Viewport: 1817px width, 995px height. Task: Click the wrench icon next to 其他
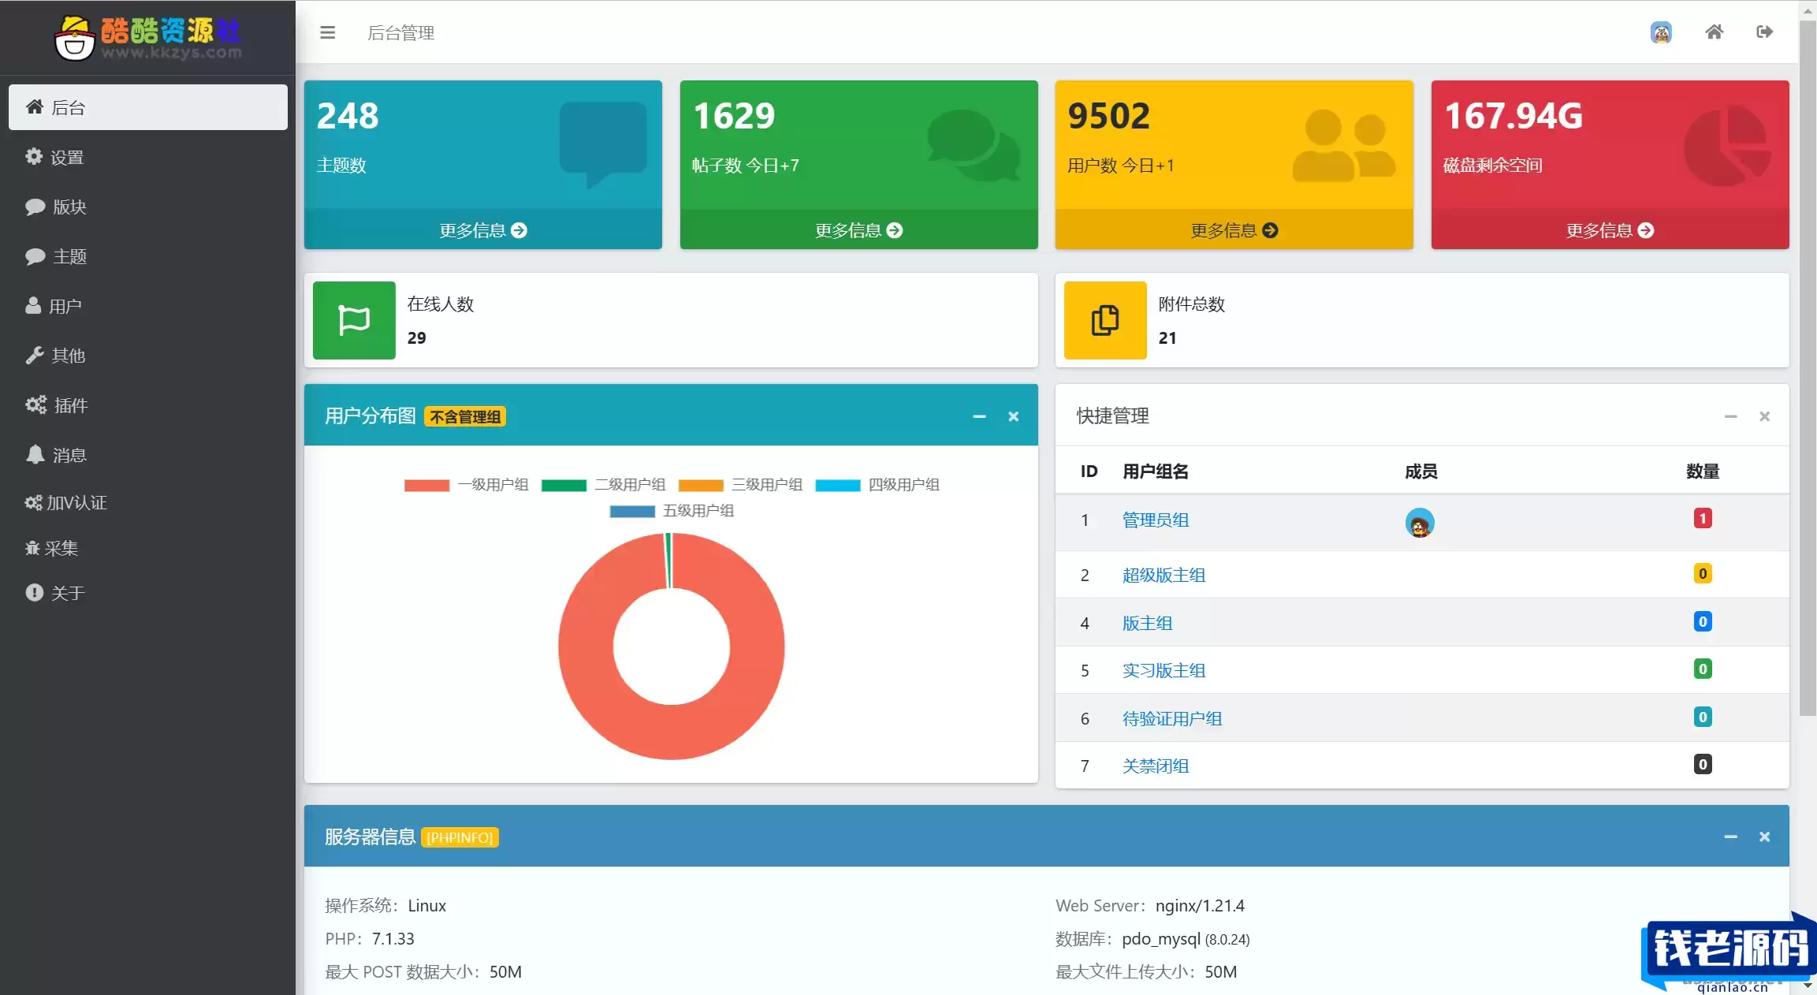[34, 356]
